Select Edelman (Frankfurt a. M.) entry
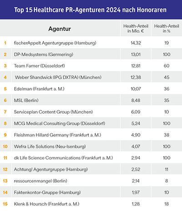 point(39,89)
